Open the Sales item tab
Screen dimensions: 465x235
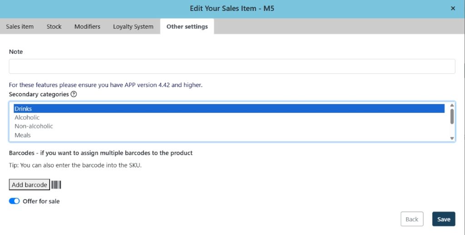click(20, 26)
